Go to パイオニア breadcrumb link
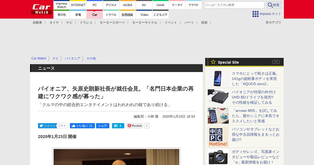The width and height of the screenshot is (314, 165). pos(72,58)
